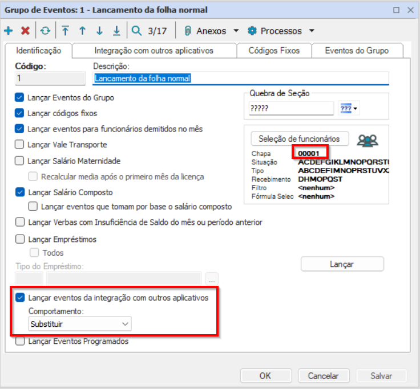Image resolution: width=420 pixels, height=390 pixels.
Task: Click the Quebra de Seção ????? field
Action: pos(291,108)
